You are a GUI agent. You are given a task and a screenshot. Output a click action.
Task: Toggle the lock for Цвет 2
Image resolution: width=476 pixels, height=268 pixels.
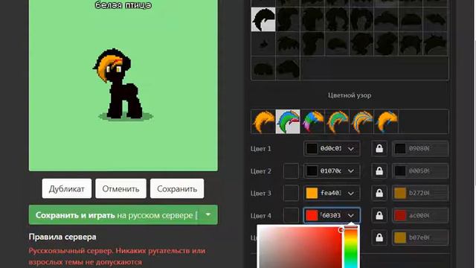[x=379, y=171]
